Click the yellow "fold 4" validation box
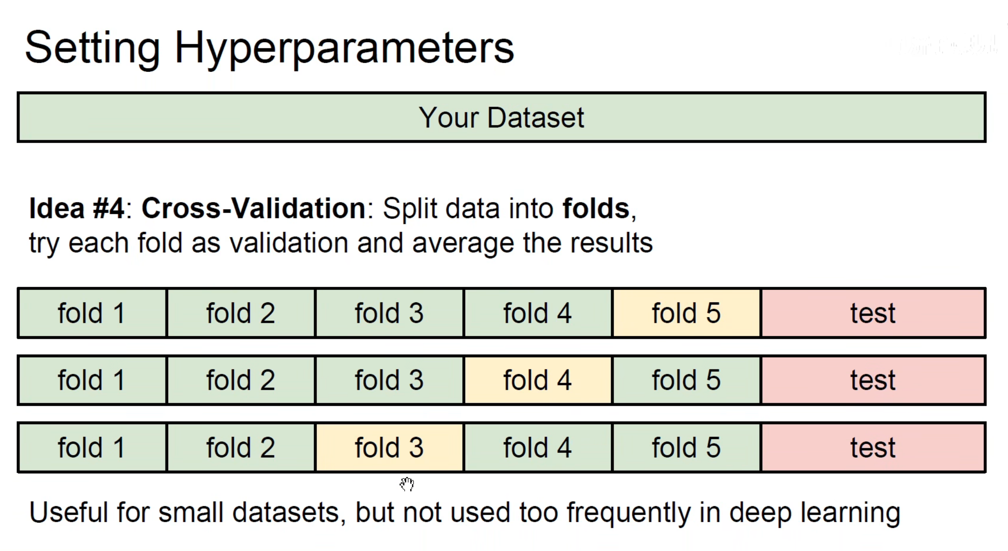This screenshot has height=551, width=1008. pyautogui.click(x=537, y=380)
